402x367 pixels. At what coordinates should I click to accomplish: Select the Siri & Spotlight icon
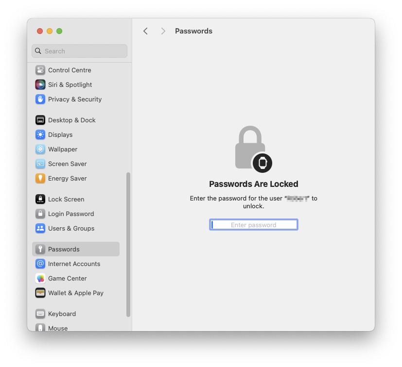pyautogui.click(x=40, y=84)
